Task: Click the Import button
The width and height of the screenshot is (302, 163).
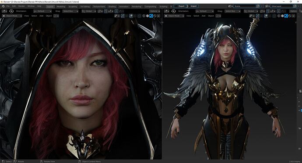Action: coord(193,6)
